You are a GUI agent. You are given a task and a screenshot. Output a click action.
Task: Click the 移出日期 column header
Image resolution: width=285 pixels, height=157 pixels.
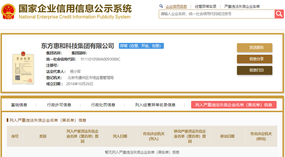point(227,136)
